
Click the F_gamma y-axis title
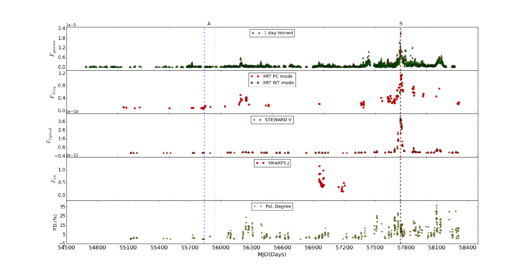pyautogui.click(x=53, y=49)
